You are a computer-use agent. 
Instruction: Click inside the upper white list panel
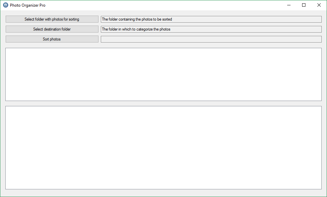[163, 74]
